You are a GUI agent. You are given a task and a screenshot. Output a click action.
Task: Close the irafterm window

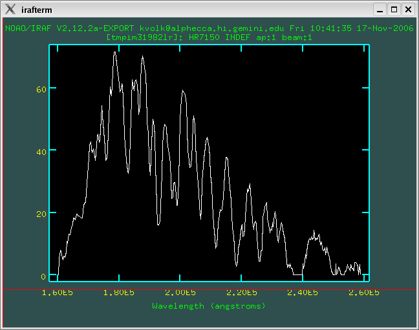pos(408,10)
